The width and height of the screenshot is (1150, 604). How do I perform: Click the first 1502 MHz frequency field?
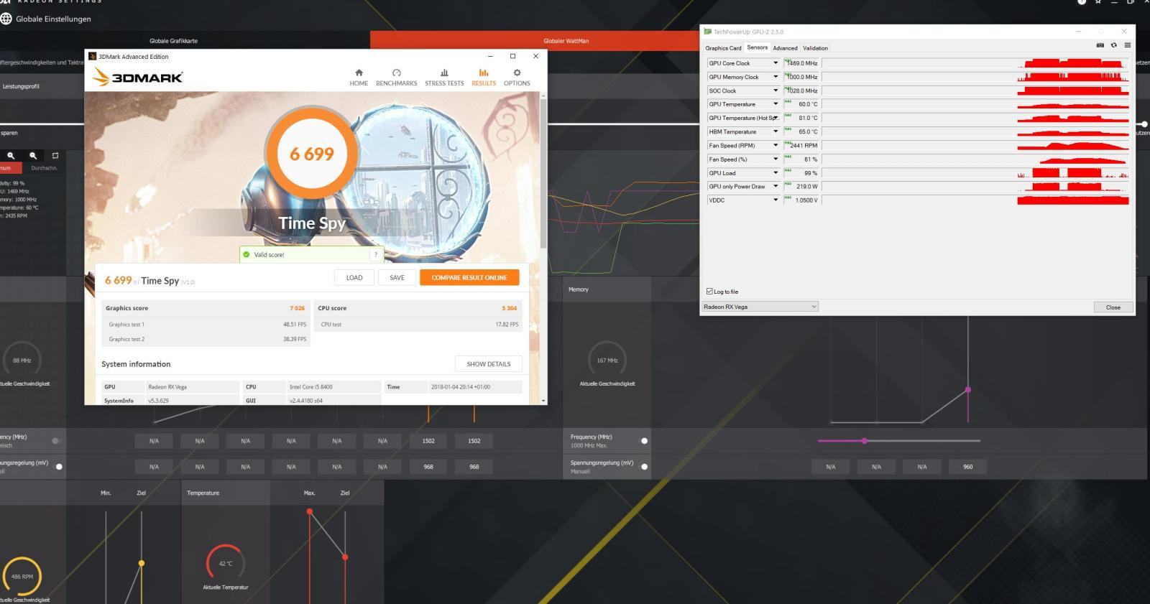point(428,441)
